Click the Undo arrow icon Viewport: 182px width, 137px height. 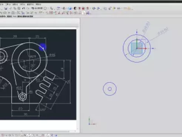(x=23, y=9)
